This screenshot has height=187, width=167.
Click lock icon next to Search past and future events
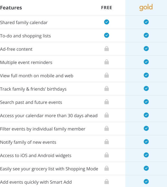point(107,102)
